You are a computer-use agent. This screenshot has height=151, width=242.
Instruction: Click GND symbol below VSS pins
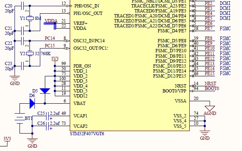click(205, 134)
